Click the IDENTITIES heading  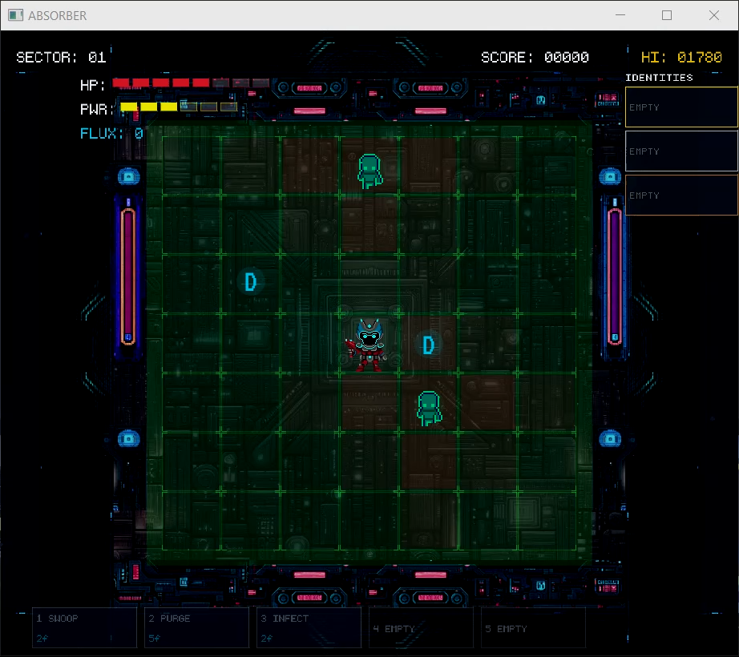point(659,78)
